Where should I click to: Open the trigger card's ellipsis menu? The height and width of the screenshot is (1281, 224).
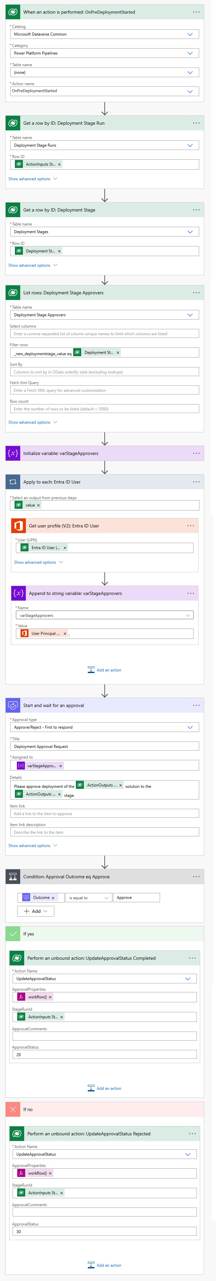(196, 12)
